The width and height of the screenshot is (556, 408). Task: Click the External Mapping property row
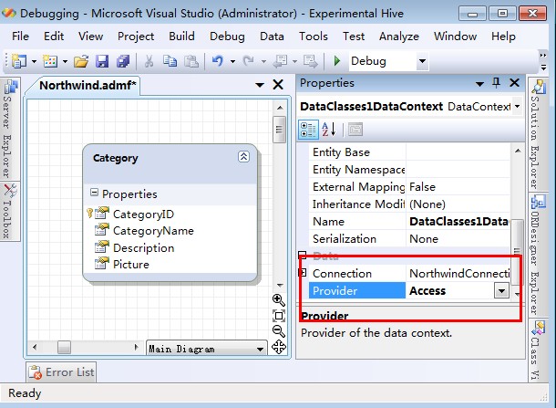(409, 187)
